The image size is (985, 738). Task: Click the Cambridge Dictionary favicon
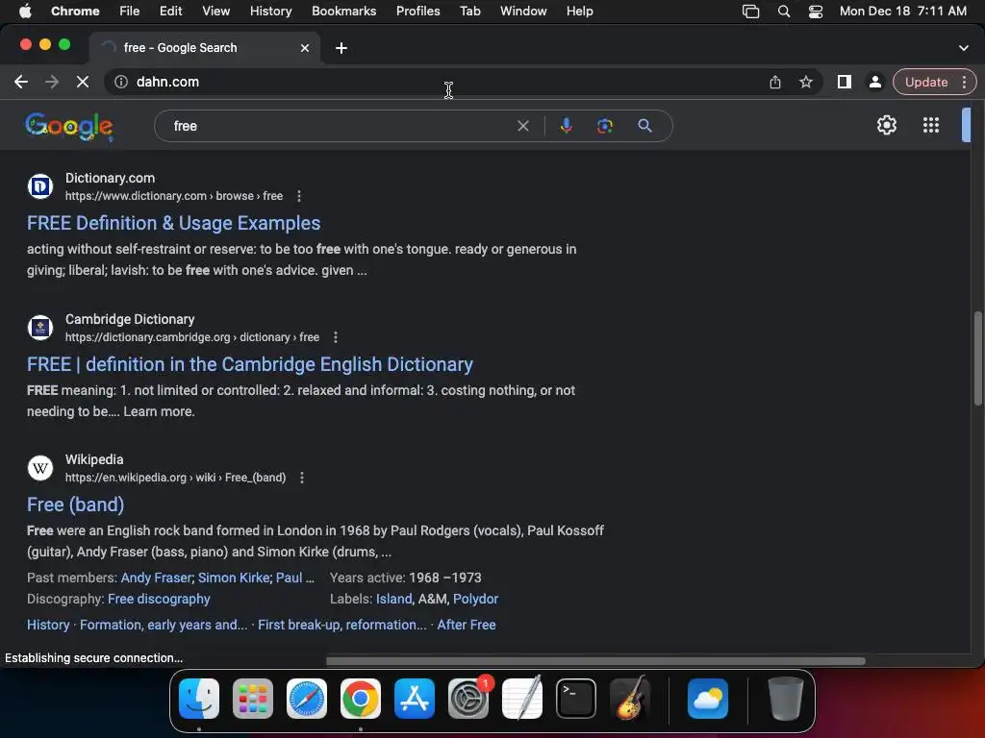[x=40, y=328]
